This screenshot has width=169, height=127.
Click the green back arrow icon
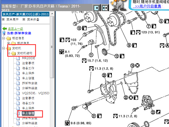coord(4,29)
